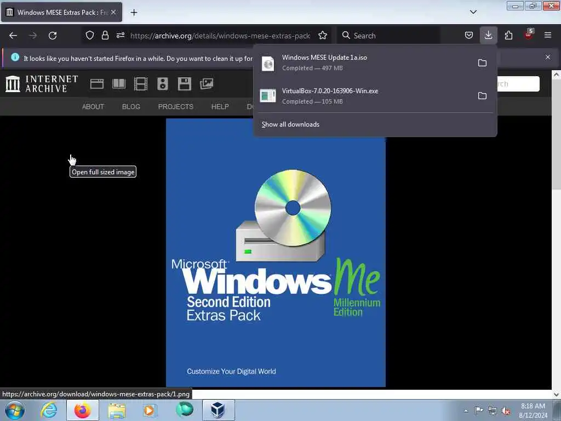This screenshot has width=561, height=421.
Task: Bookmark this page with the star icon
Action: [x=323, y=35]
